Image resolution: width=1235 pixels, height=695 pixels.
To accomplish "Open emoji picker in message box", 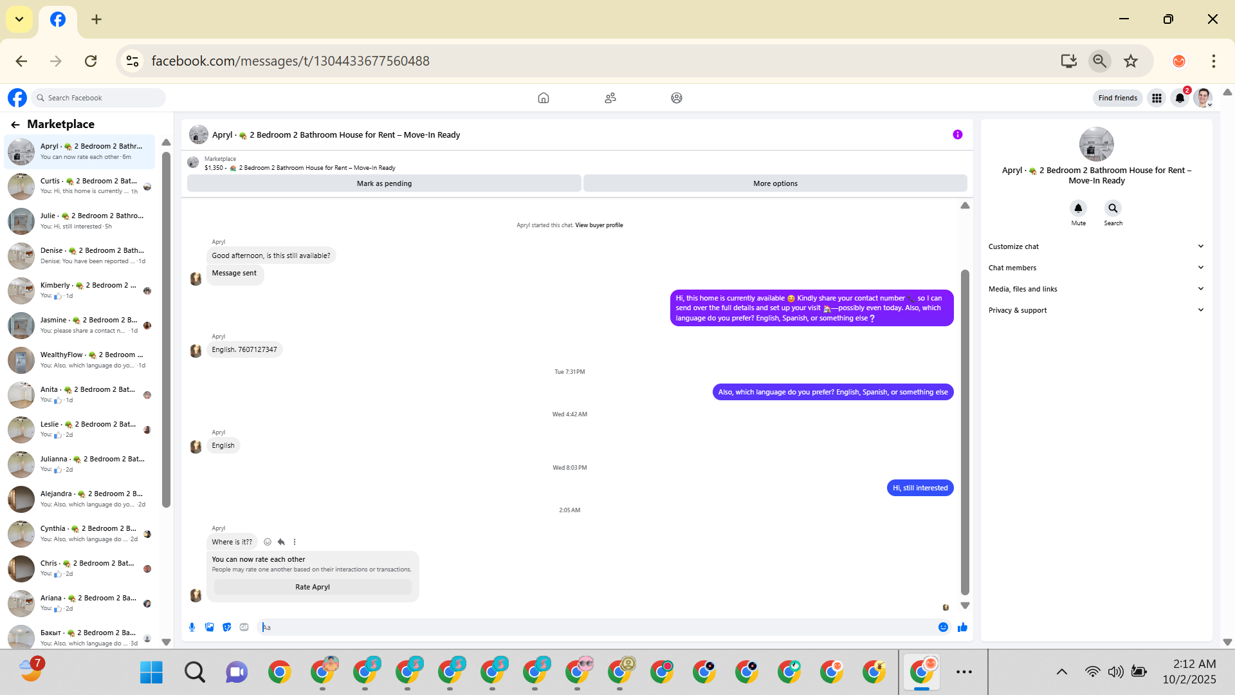I will coord(943,627).
